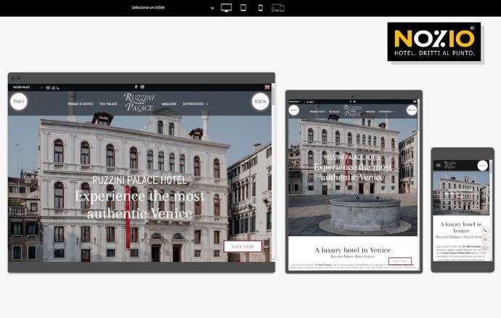This screenshot has height=318, width=501.
Task: Click INFO circle in tablet preview
Action: click(x=293, y=110)
